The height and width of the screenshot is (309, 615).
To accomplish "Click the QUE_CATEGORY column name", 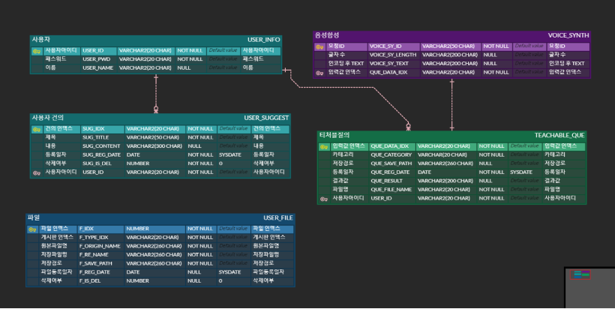I will 391,155.
